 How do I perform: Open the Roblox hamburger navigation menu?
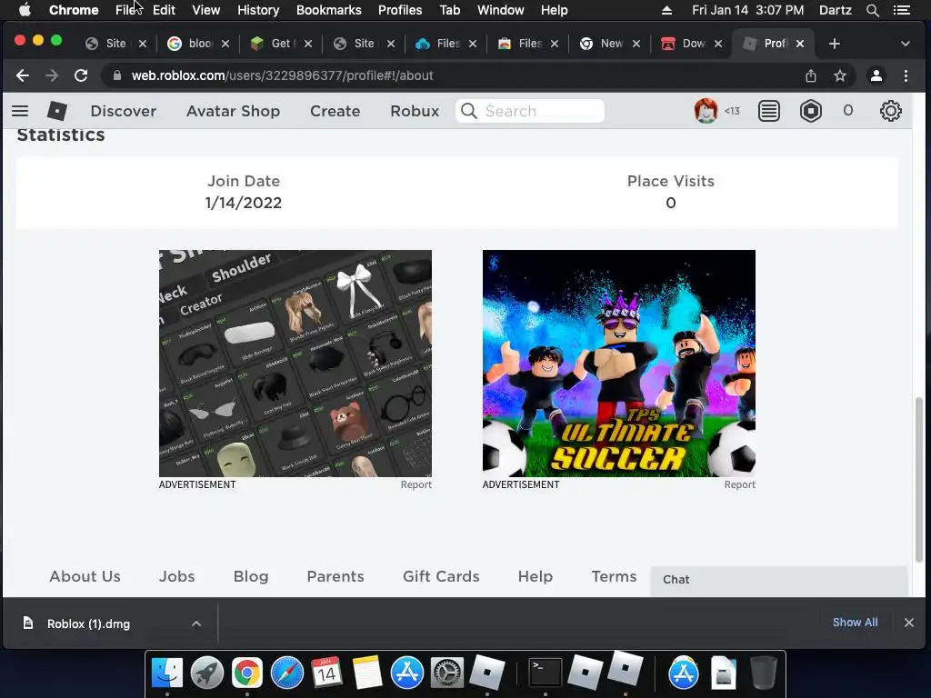[x=20, y=111]
